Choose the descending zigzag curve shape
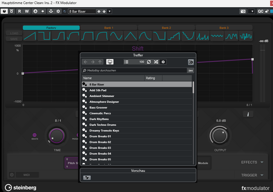 coord(188,36)
